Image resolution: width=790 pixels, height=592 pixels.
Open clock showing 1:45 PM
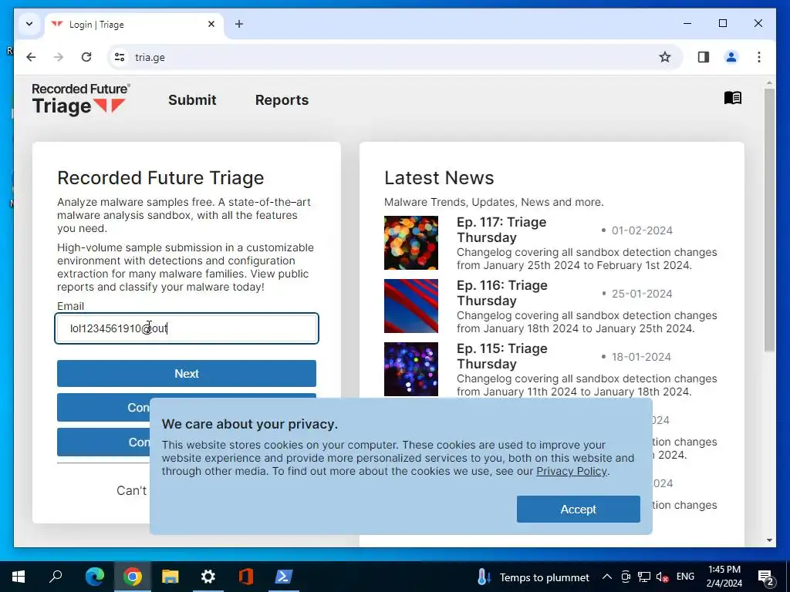click(724, 577)
